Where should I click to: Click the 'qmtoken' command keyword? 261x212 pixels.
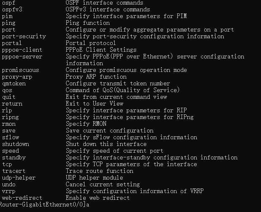13,84
